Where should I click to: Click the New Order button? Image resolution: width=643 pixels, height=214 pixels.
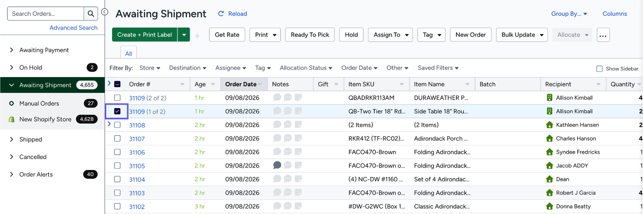471,35
